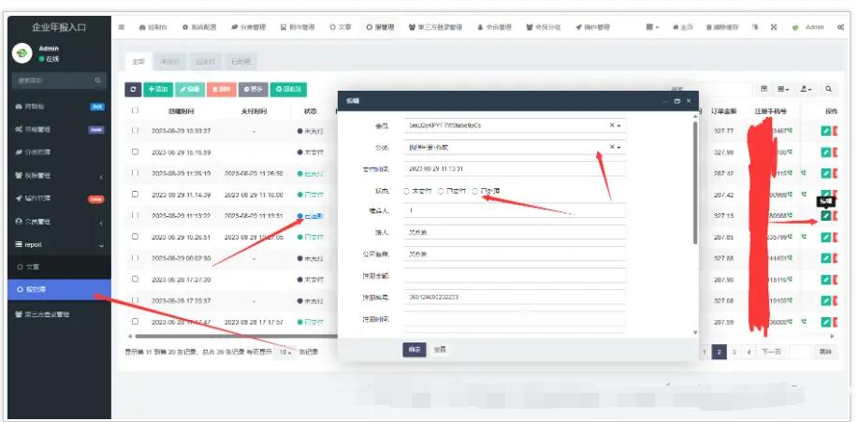Viewport: 859px width, 422px height.
Task: Click the green 添加 add button
Action: coord(158,89)
